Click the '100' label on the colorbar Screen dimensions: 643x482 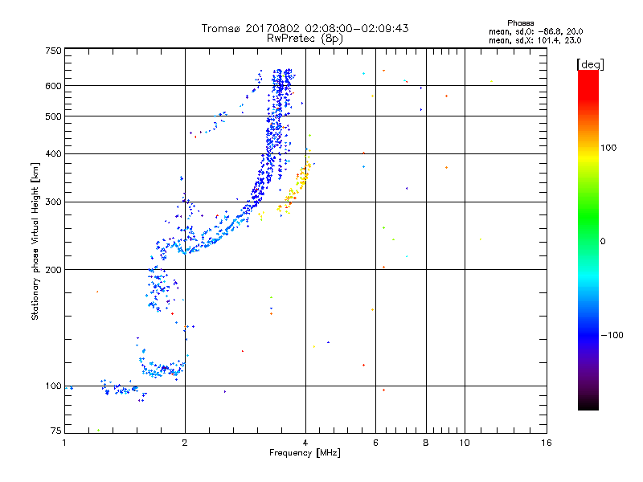608,148
